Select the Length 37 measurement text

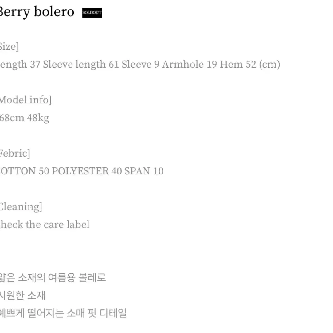[20, 64]
